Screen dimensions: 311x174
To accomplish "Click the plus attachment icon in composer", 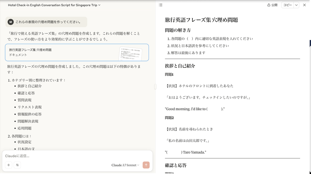I will [9, 165].
